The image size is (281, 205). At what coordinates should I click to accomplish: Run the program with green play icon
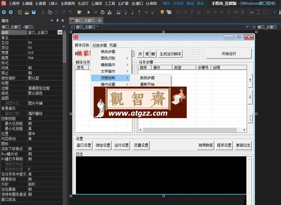tap(89, 12)
